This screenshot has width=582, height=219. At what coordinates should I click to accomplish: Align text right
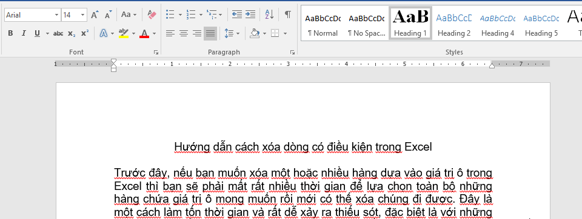click(197, 33)
